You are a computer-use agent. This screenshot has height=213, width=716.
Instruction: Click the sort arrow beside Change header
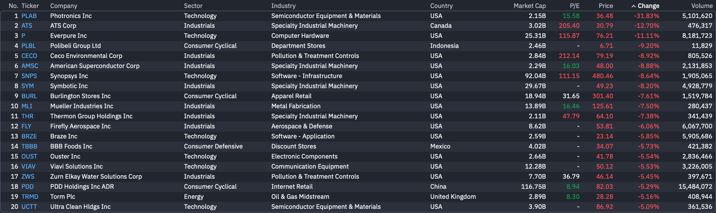[x=633, y=6]
